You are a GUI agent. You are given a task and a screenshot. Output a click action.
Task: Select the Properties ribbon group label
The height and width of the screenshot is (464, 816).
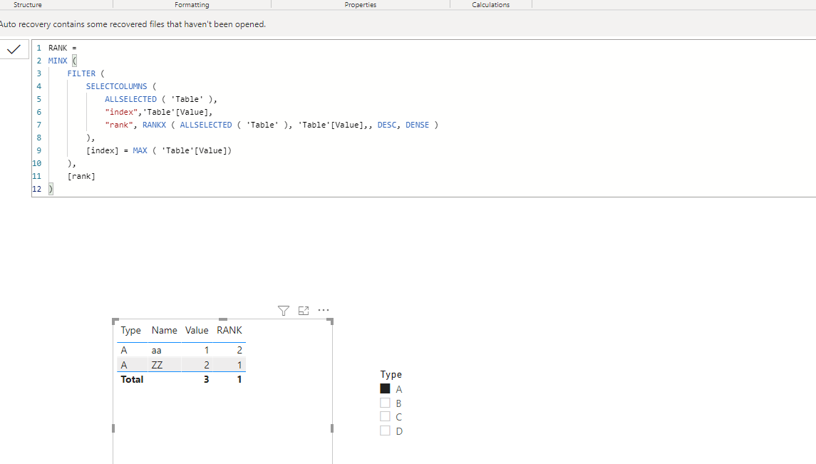coord(360,5)
